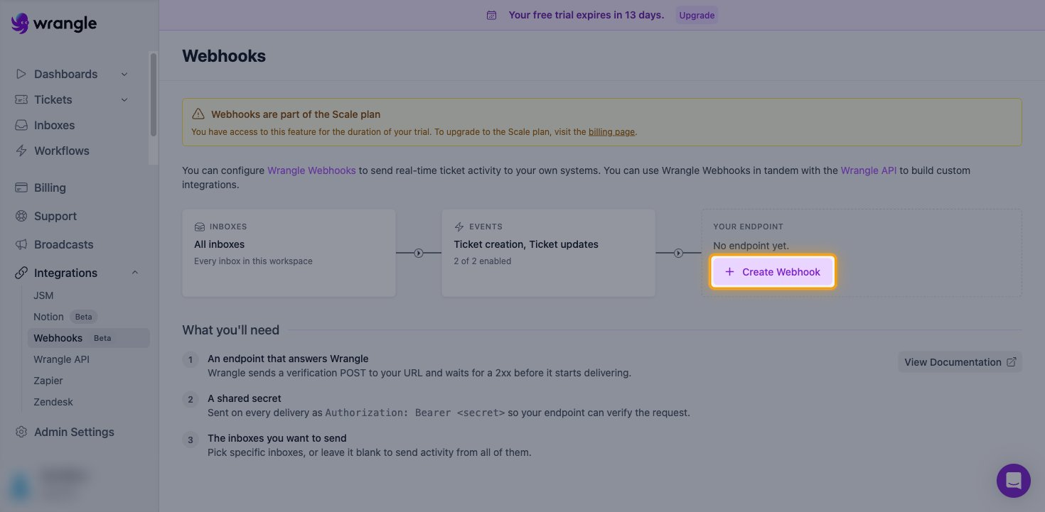Click the Admin Settings gear icon
The width and height of the screenshot is (1045, 512).
tap(21, 432)
